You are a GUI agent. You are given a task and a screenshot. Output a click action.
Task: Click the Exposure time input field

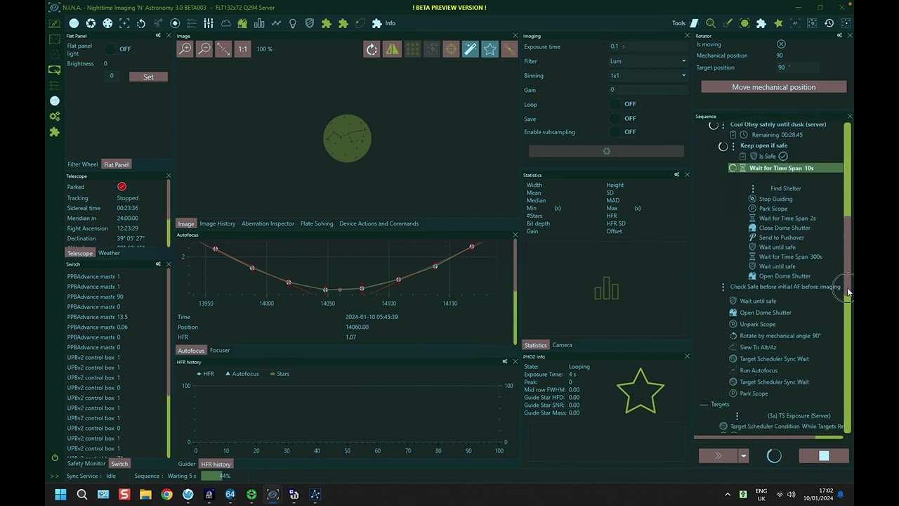tap(648, 46)
